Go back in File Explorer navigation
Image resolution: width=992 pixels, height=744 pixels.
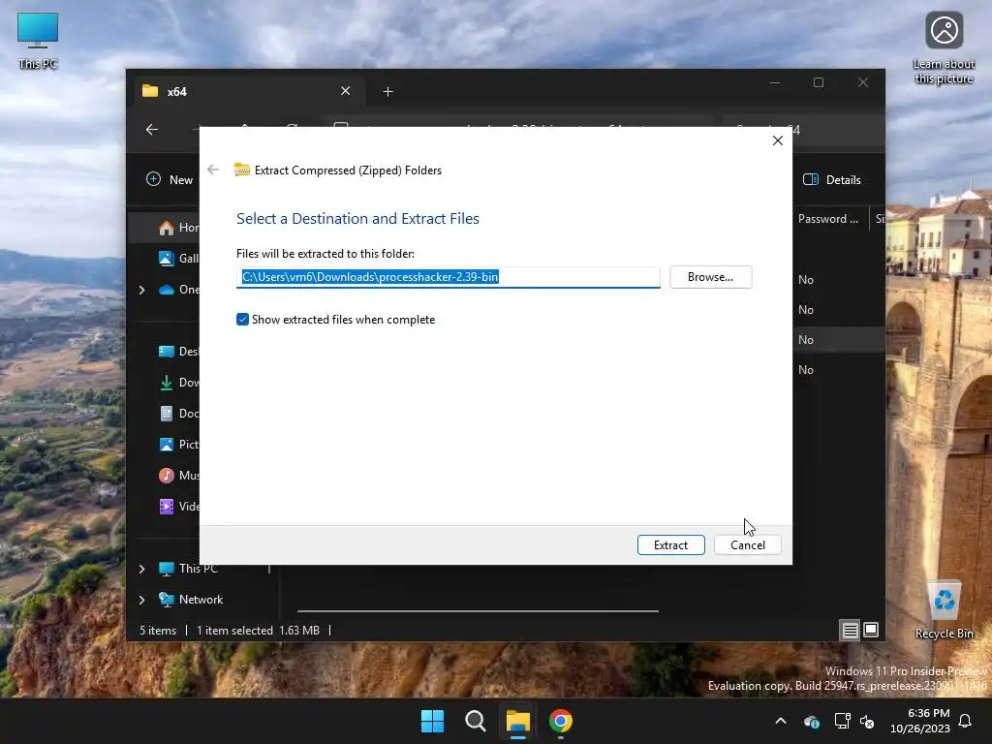click(152, 130)
